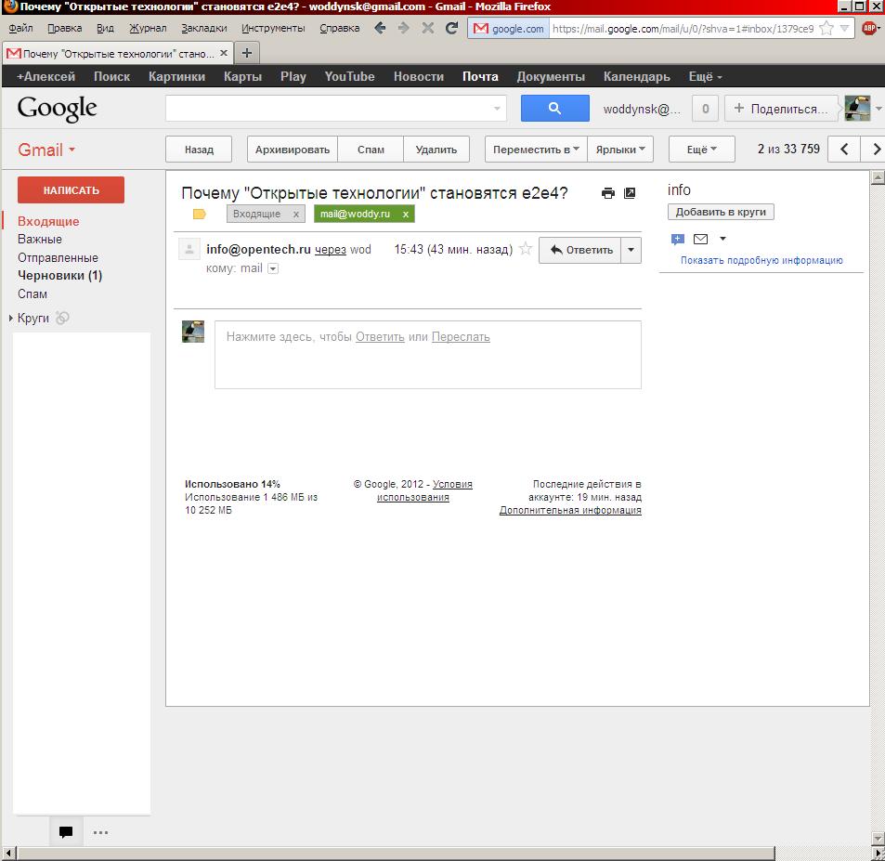Open the Черновики (1) folder
Viewport: 885px width, 861px height.
click(x=59, y=276)
